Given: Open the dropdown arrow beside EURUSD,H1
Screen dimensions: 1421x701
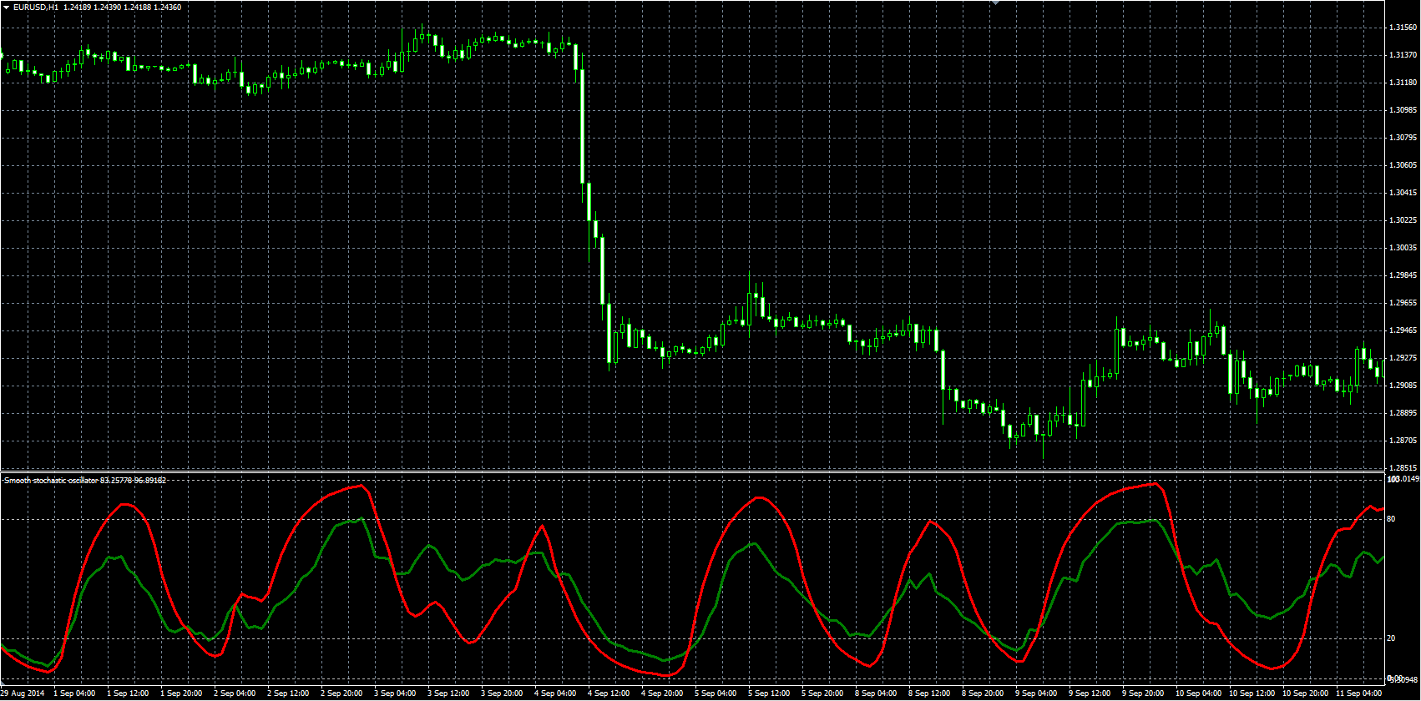Looking at the screenshot, I should coord(6,7).
